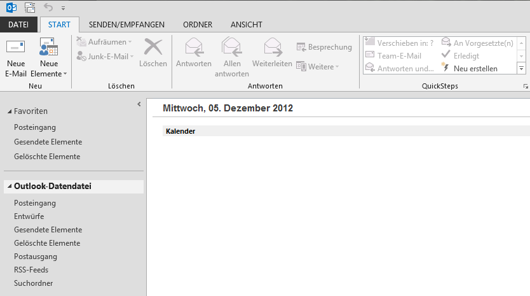Open the ORDNER ribbon tab
The image size is (530, 296).
(198, 25)
